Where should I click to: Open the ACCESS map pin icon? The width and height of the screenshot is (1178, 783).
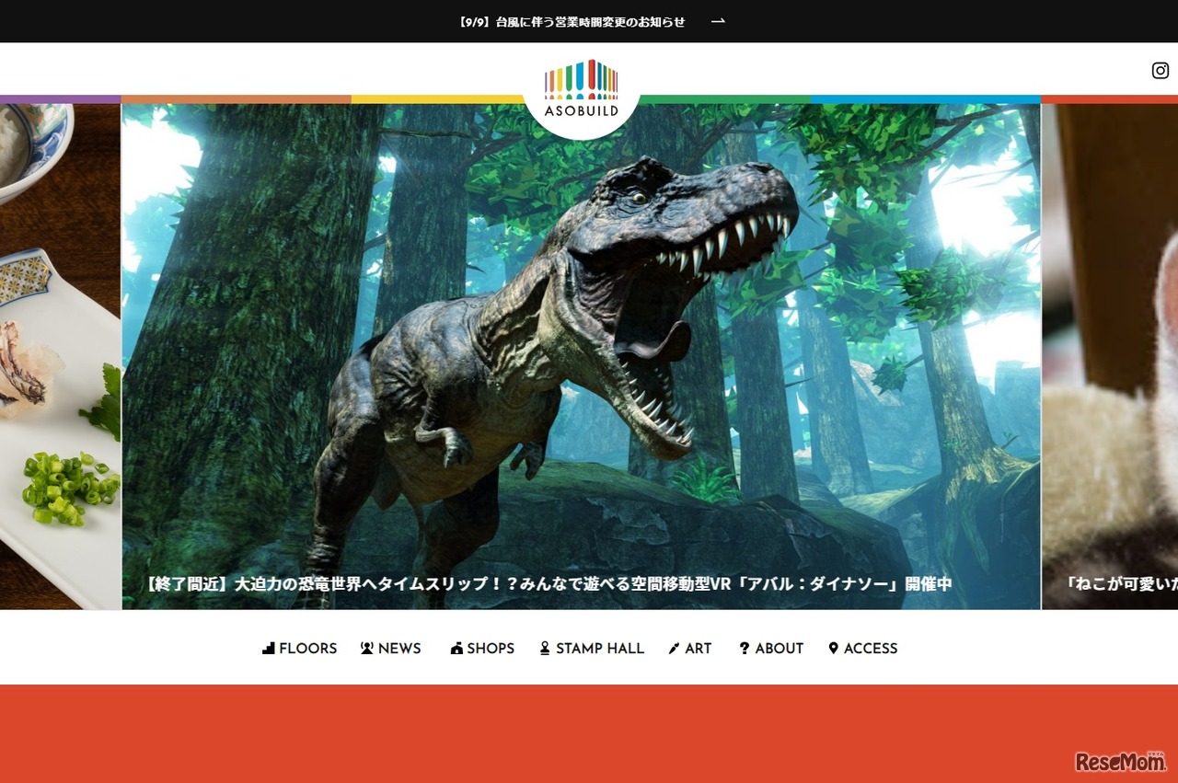point(834,649)
